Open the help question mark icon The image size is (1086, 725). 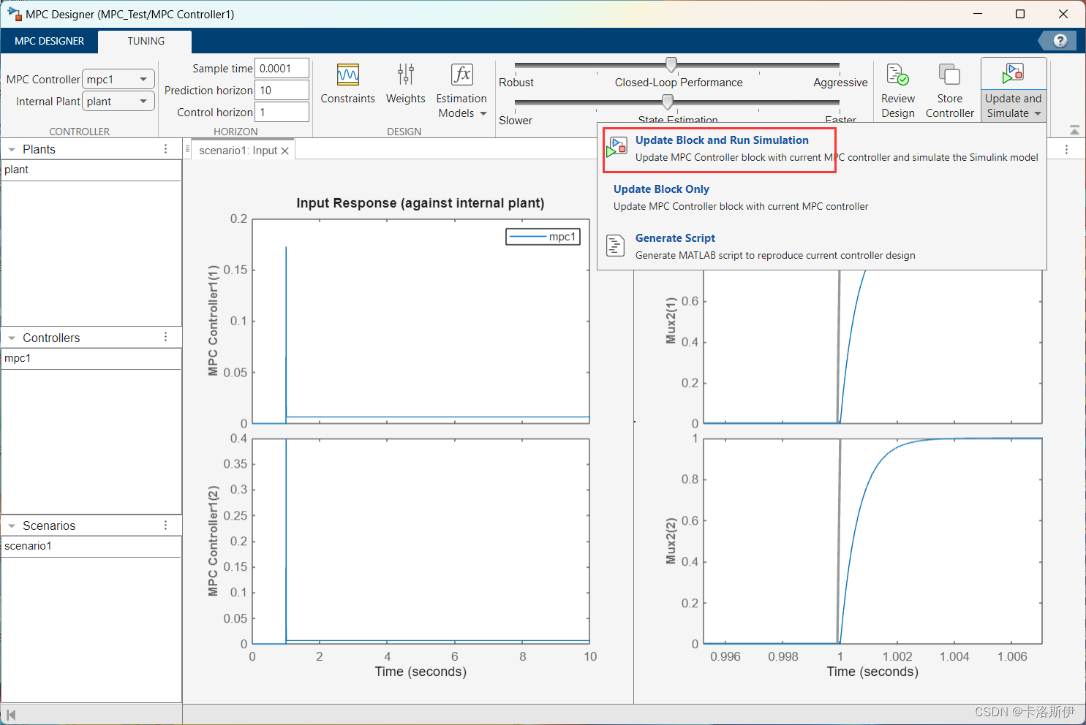pyautogui.click(x=1060, y=41)
